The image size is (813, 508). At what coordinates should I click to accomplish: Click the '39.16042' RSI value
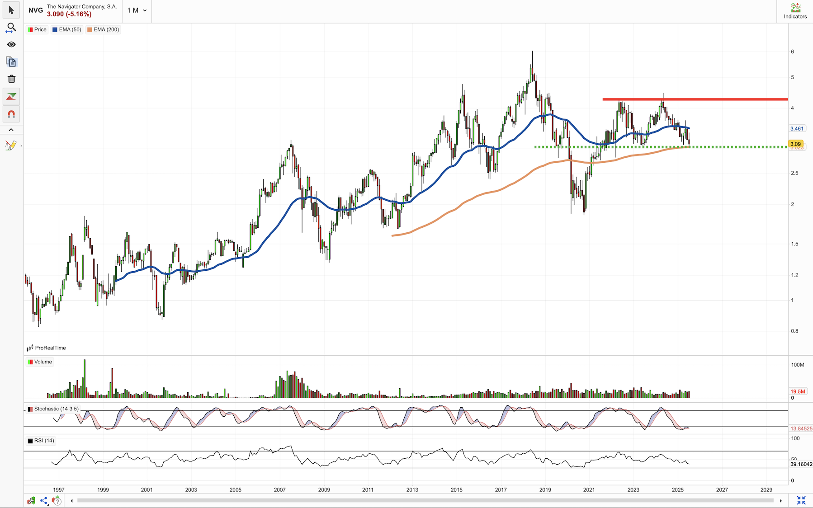pyautogui.click(x=801, y=464)
